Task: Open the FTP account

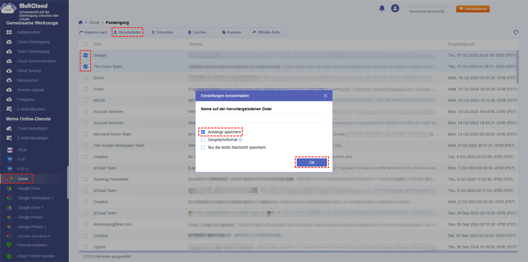Action: point(21,160)
